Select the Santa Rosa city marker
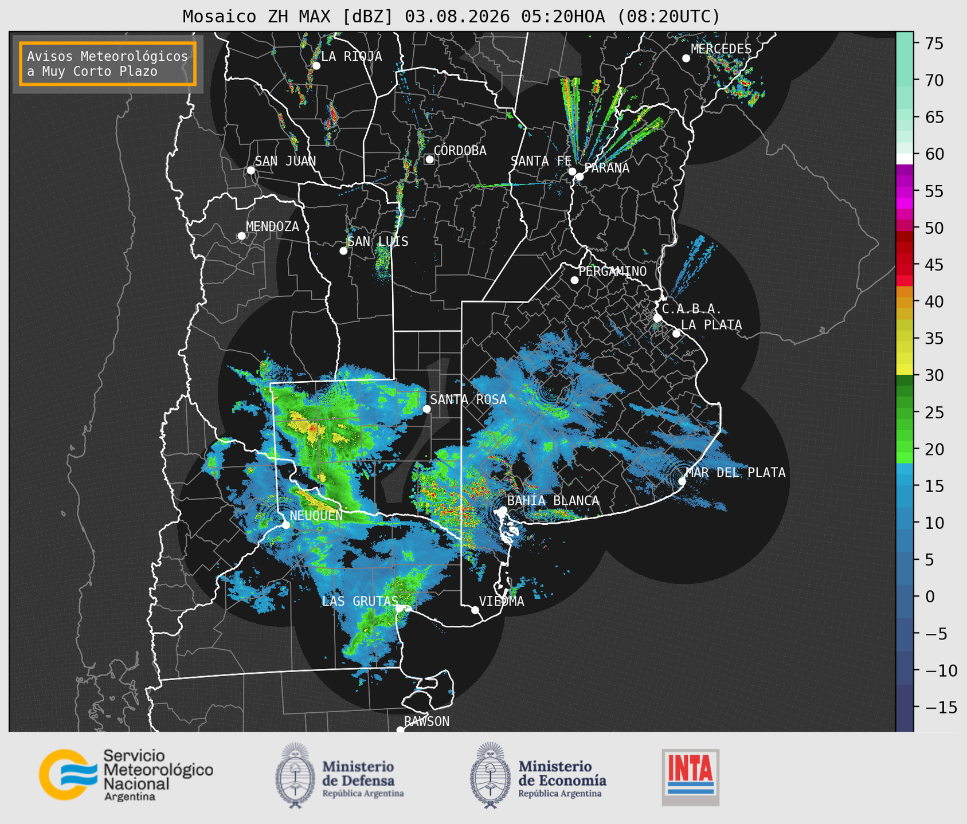The width and height of the screenshot is (967, 824). pos(426,409)
